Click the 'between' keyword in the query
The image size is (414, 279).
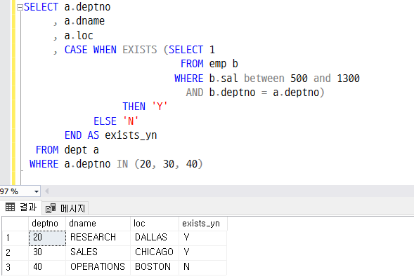tap(264, 79)
